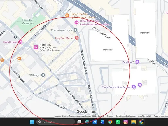Click the Rue Ernest Renan street label

tap(43, 28)
